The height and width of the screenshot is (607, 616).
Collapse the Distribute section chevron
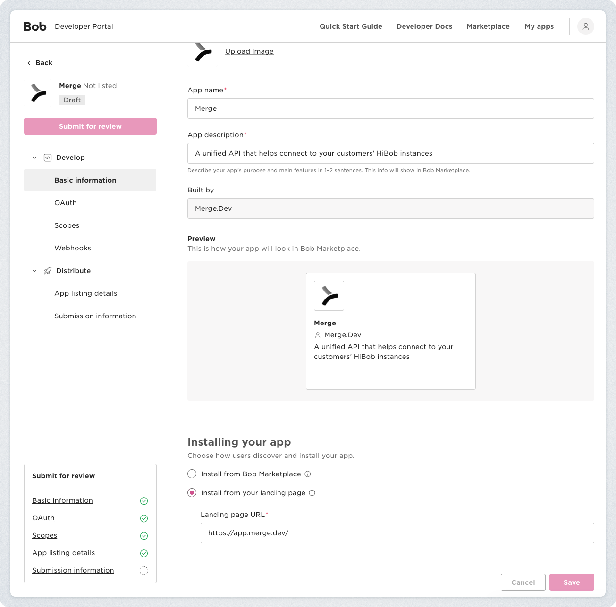pyautogui.click(x=34, y=271)
